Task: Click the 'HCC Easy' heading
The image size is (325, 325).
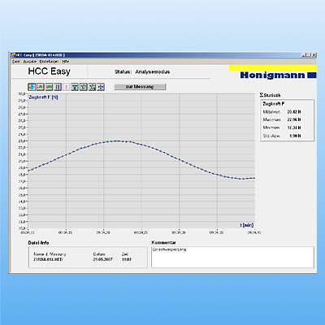Action: [x=50, y=71]
